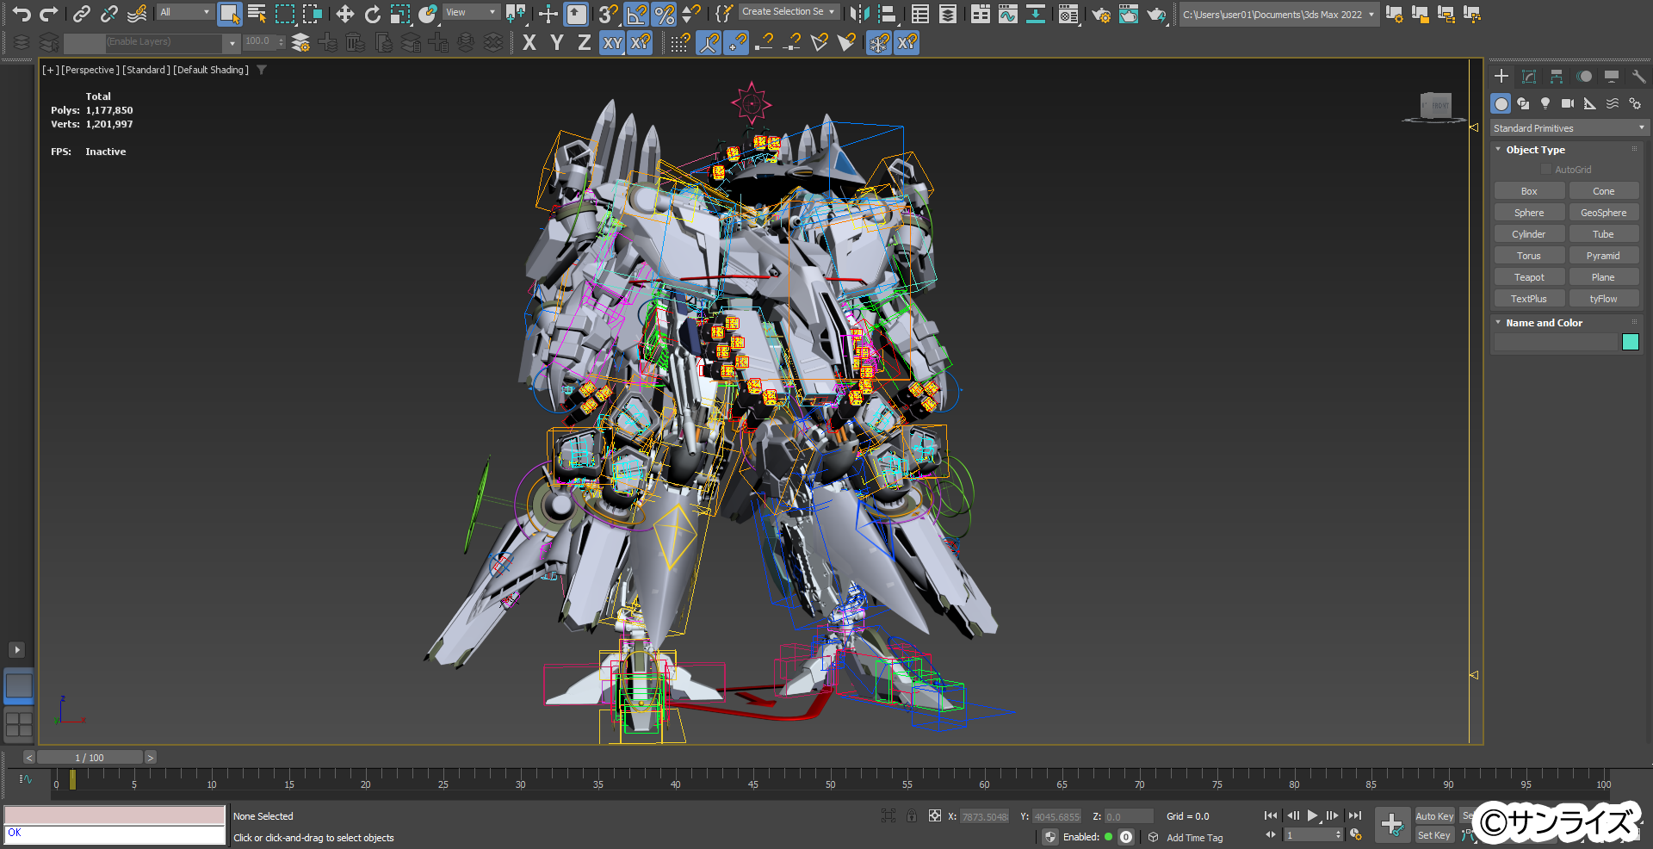Switch to the Display panel tab
Screen dimensions: 1653x849
tap(1612, 76)
